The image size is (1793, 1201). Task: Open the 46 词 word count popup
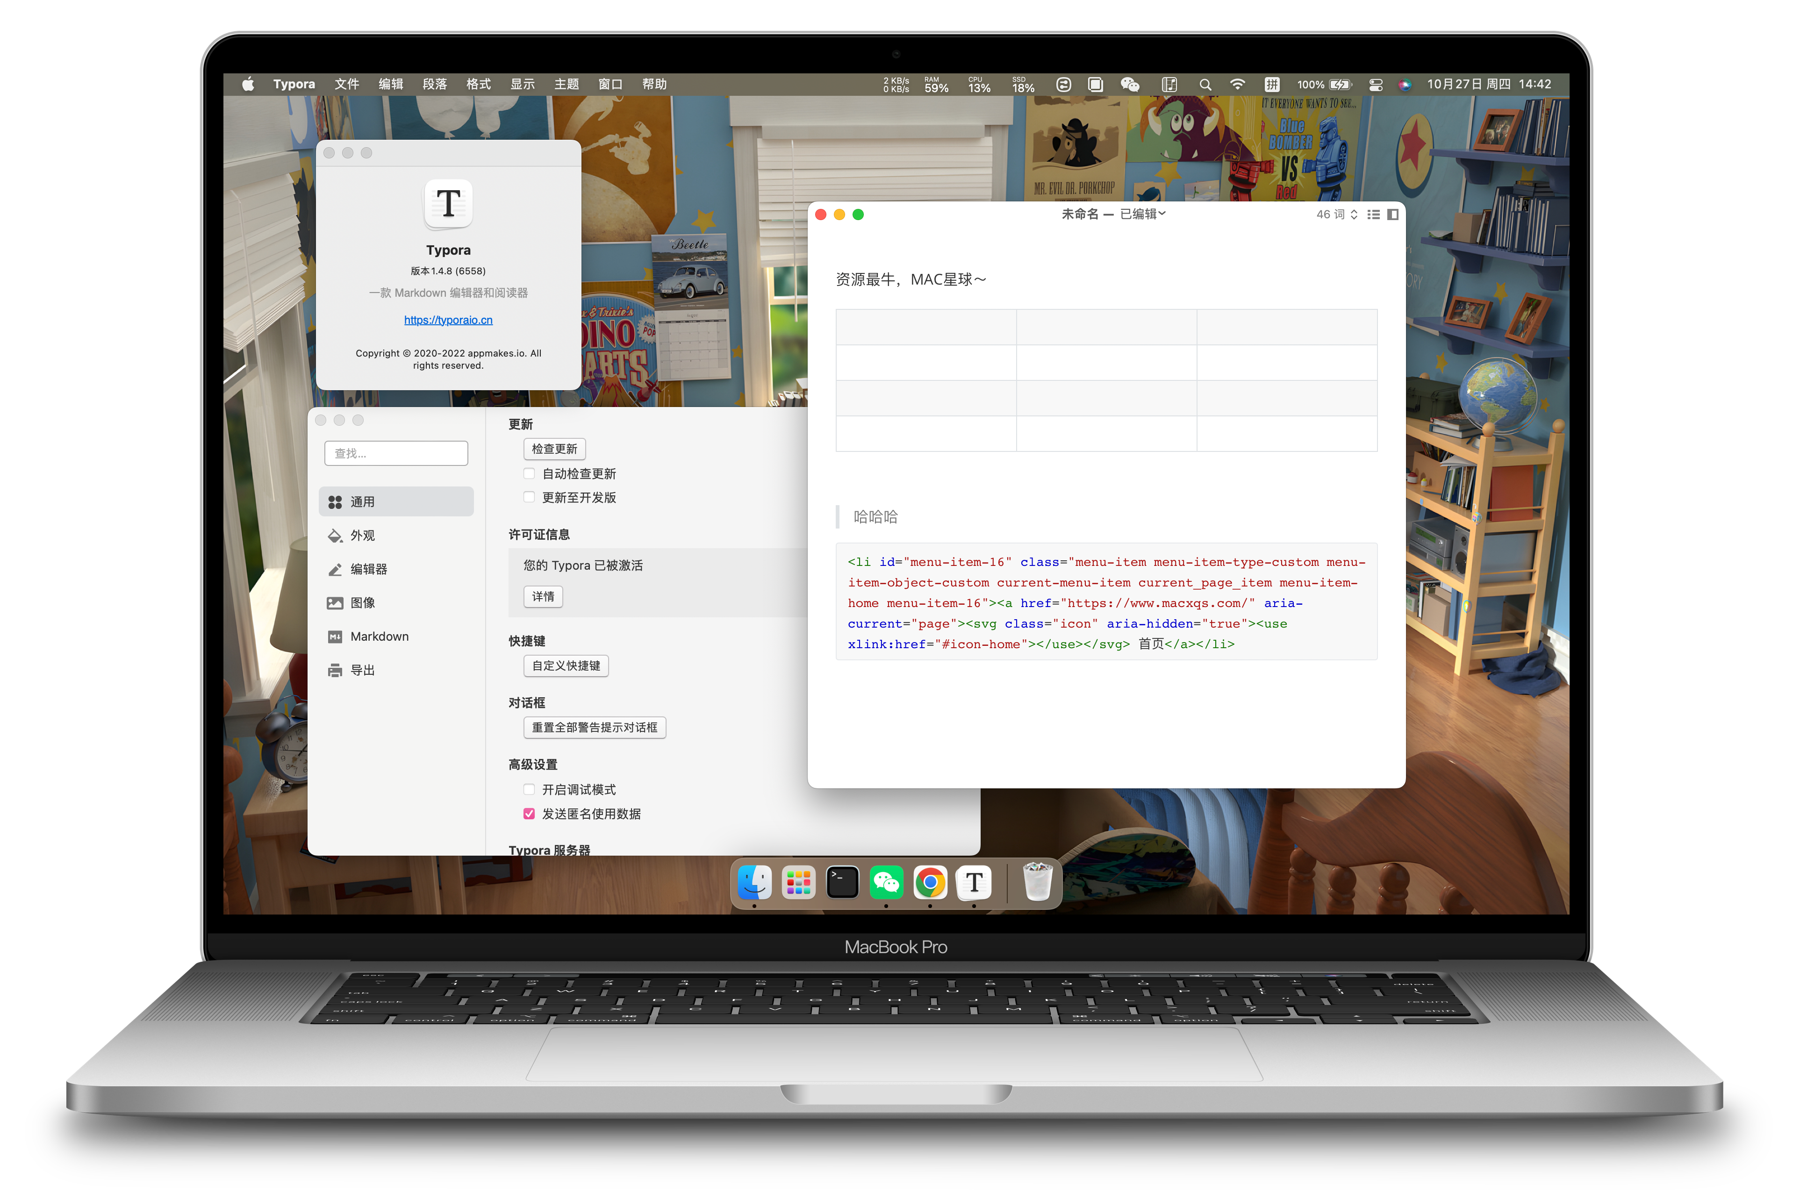click(1336, 214)
